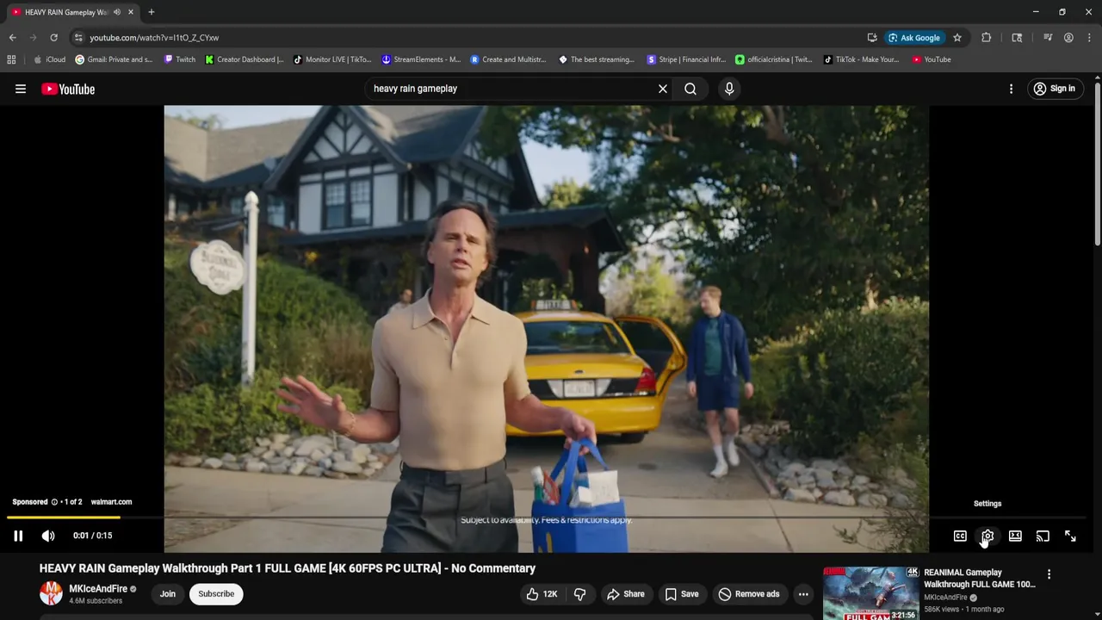Open the officialcristina Twitch bookmark
This screenshot has height=620, width=1102.
(773, 59)
